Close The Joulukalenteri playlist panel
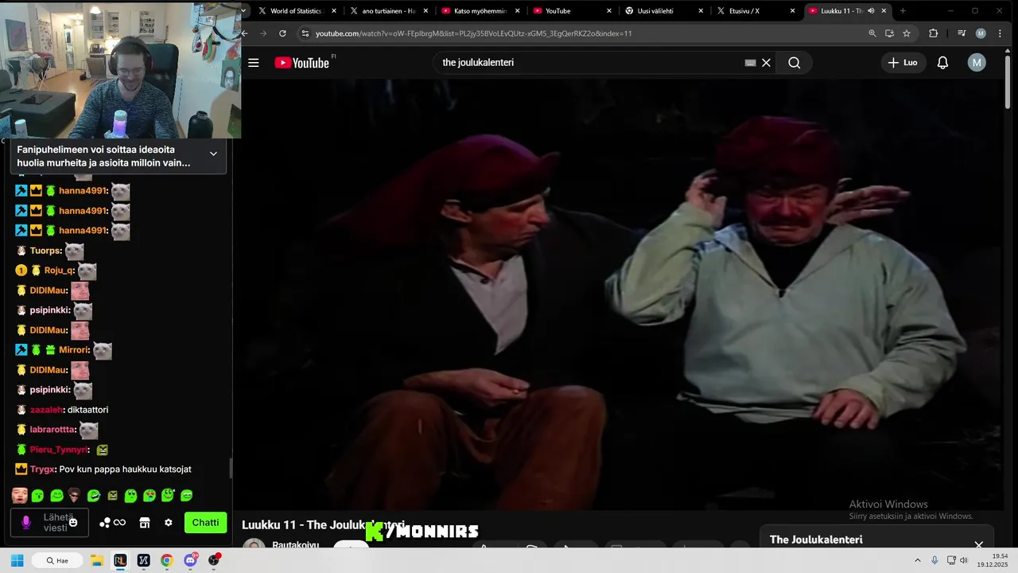The image size is (1018, 573). tap(979, 545)
